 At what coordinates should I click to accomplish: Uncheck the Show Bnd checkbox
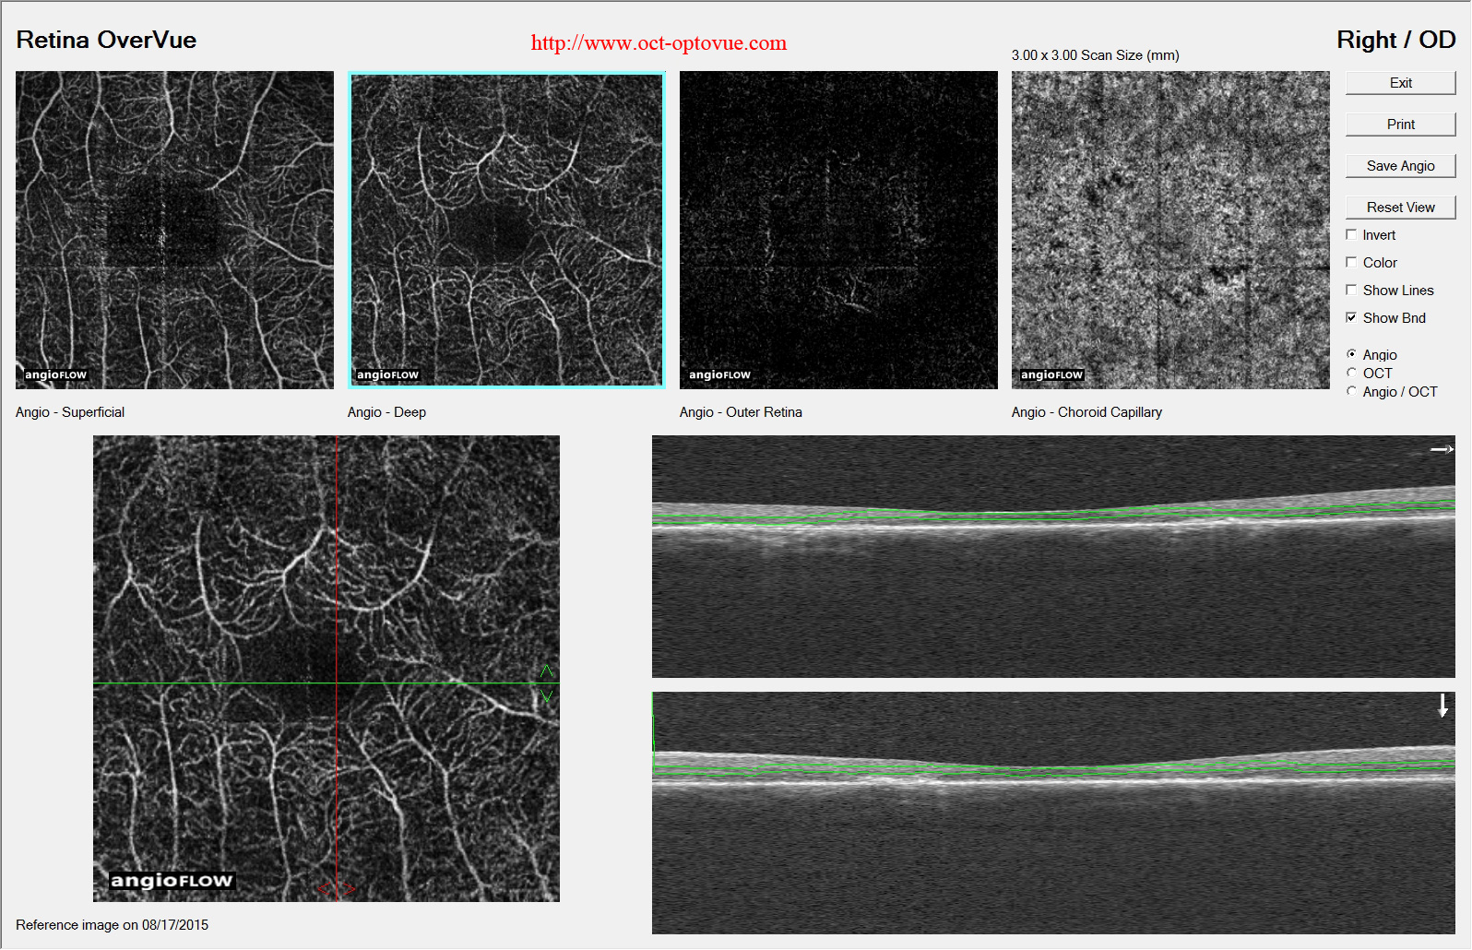(1351, 318)
